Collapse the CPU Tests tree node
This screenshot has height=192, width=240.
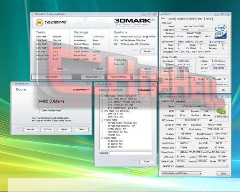tap(102, 111)
